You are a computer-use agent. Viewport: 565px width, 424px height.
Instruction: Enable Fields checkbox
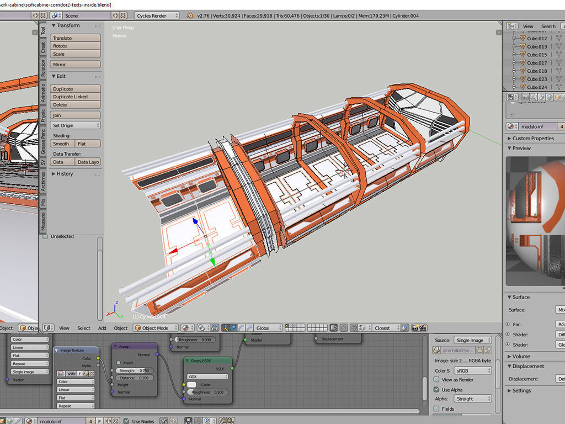[436, 409]
